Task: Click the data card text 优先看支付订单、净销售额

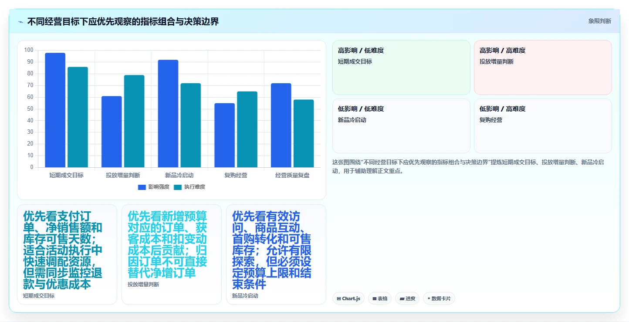Action: 63,251
